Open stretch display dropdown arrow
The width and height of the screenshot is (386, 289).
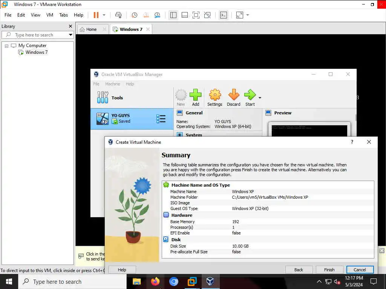pos(248,15)
